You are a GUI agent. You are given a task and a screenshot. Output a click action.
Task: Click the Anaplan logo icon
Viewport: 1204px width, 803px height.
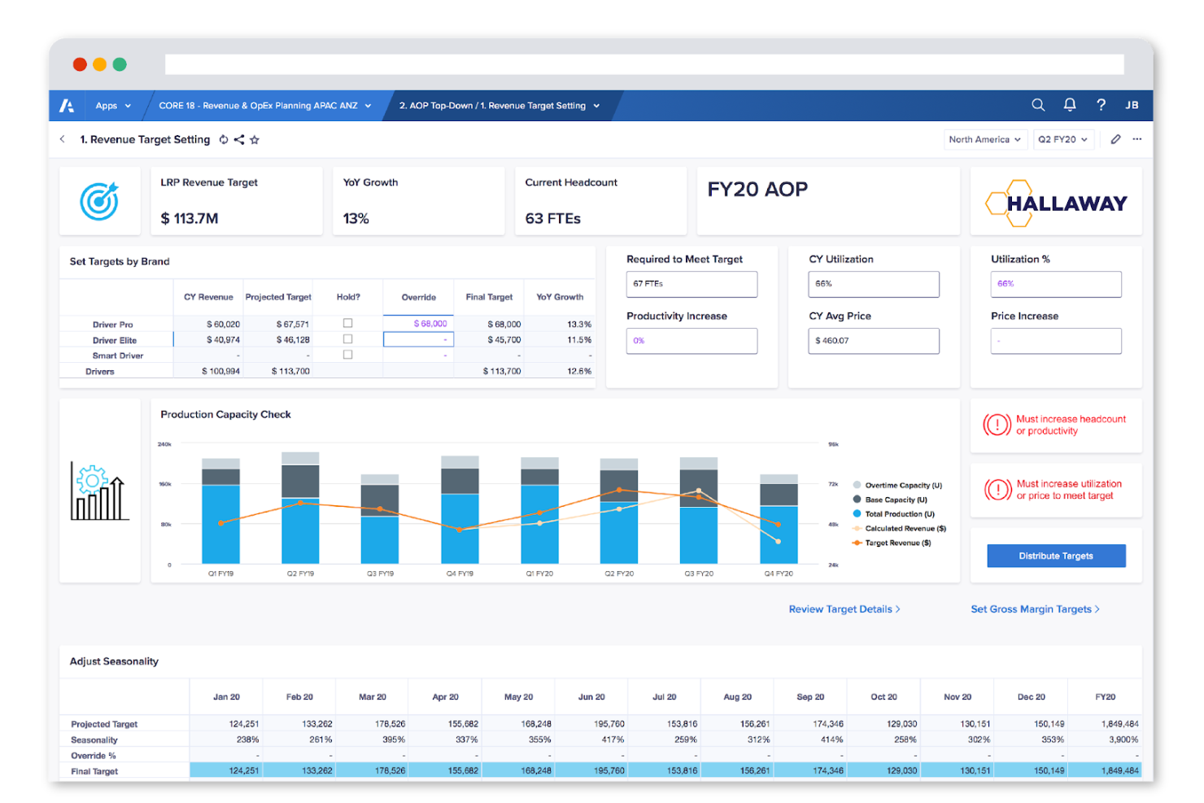(67, 105)
